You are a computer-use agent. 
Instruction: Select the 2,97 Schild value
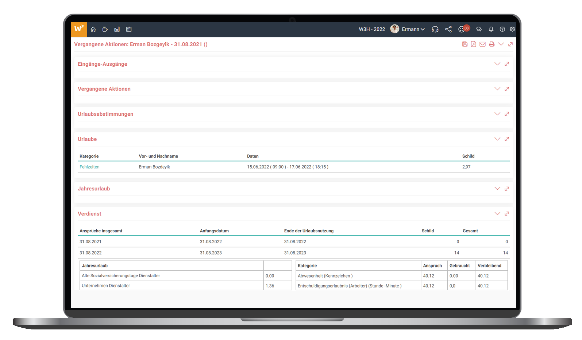(466, 167)
